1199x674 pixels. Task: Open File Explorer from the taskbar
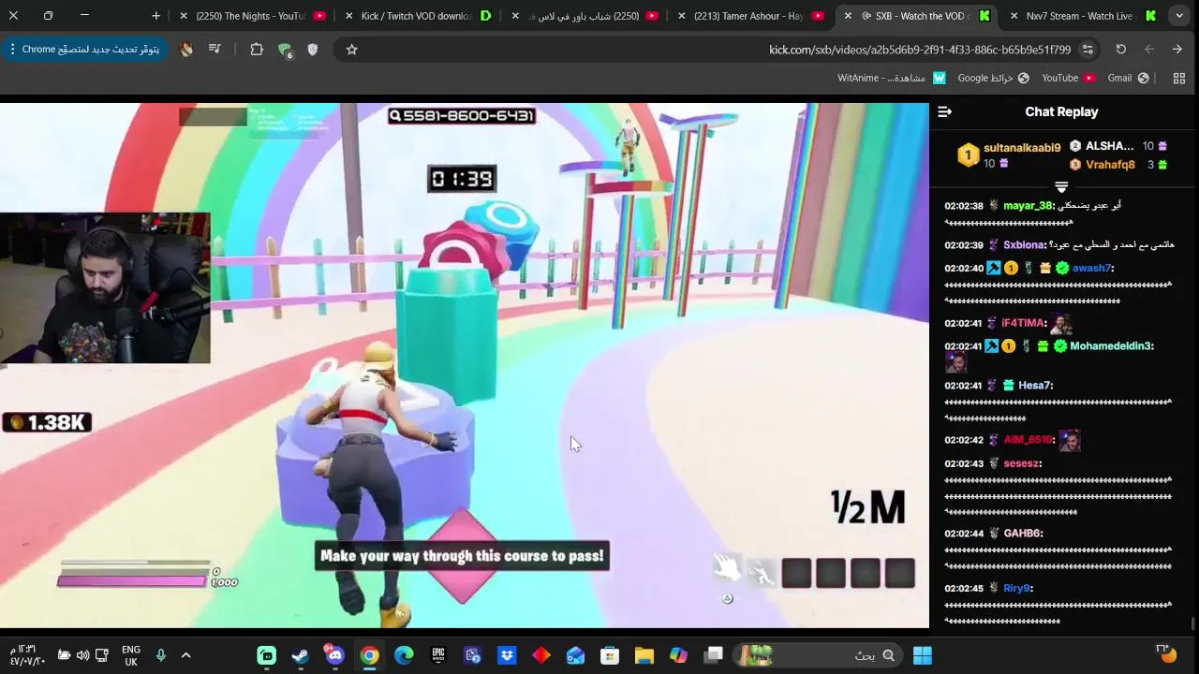click(644, 655)
